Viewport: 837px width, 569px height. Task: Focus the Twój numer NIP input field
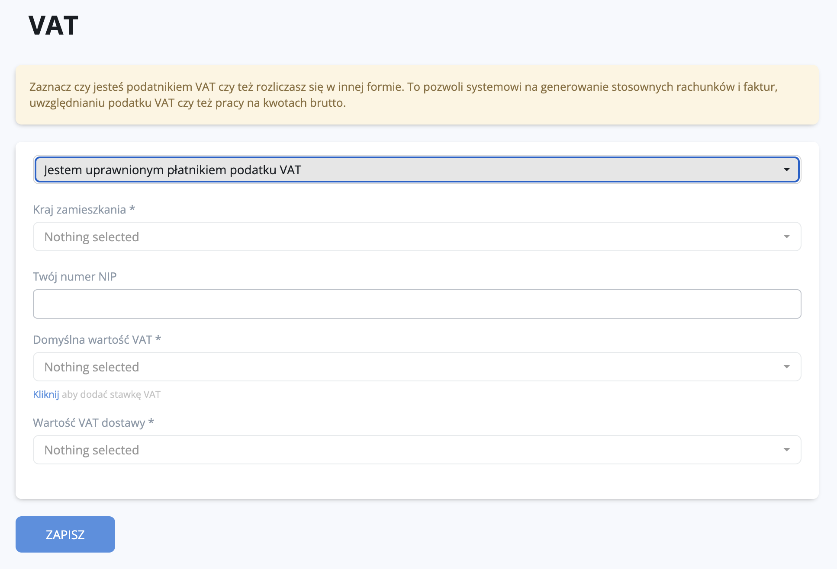point(416,304)
